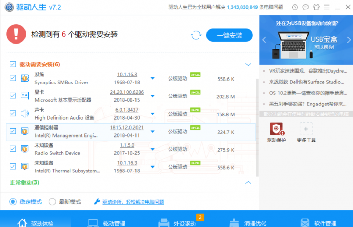
Task: Collapse the 驱动需要安装 section
Action: (248, 64)
